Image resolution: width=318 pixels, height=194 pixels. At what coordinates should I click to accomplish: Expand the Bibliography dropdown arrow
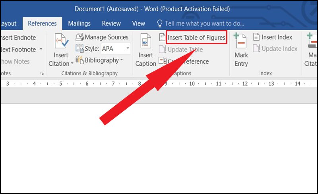click(122, 60)
